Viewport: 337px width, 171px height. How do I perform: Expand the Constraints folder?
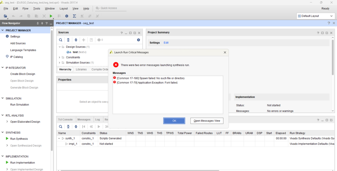click(x=60, y=57)
